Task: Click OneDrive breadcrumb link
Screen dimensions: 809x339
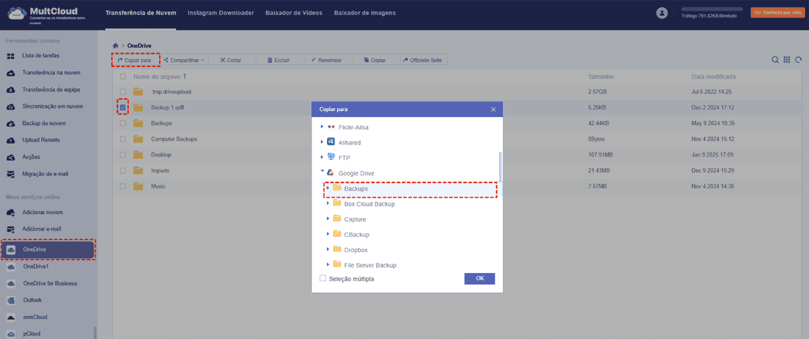Action: [140, 46]
